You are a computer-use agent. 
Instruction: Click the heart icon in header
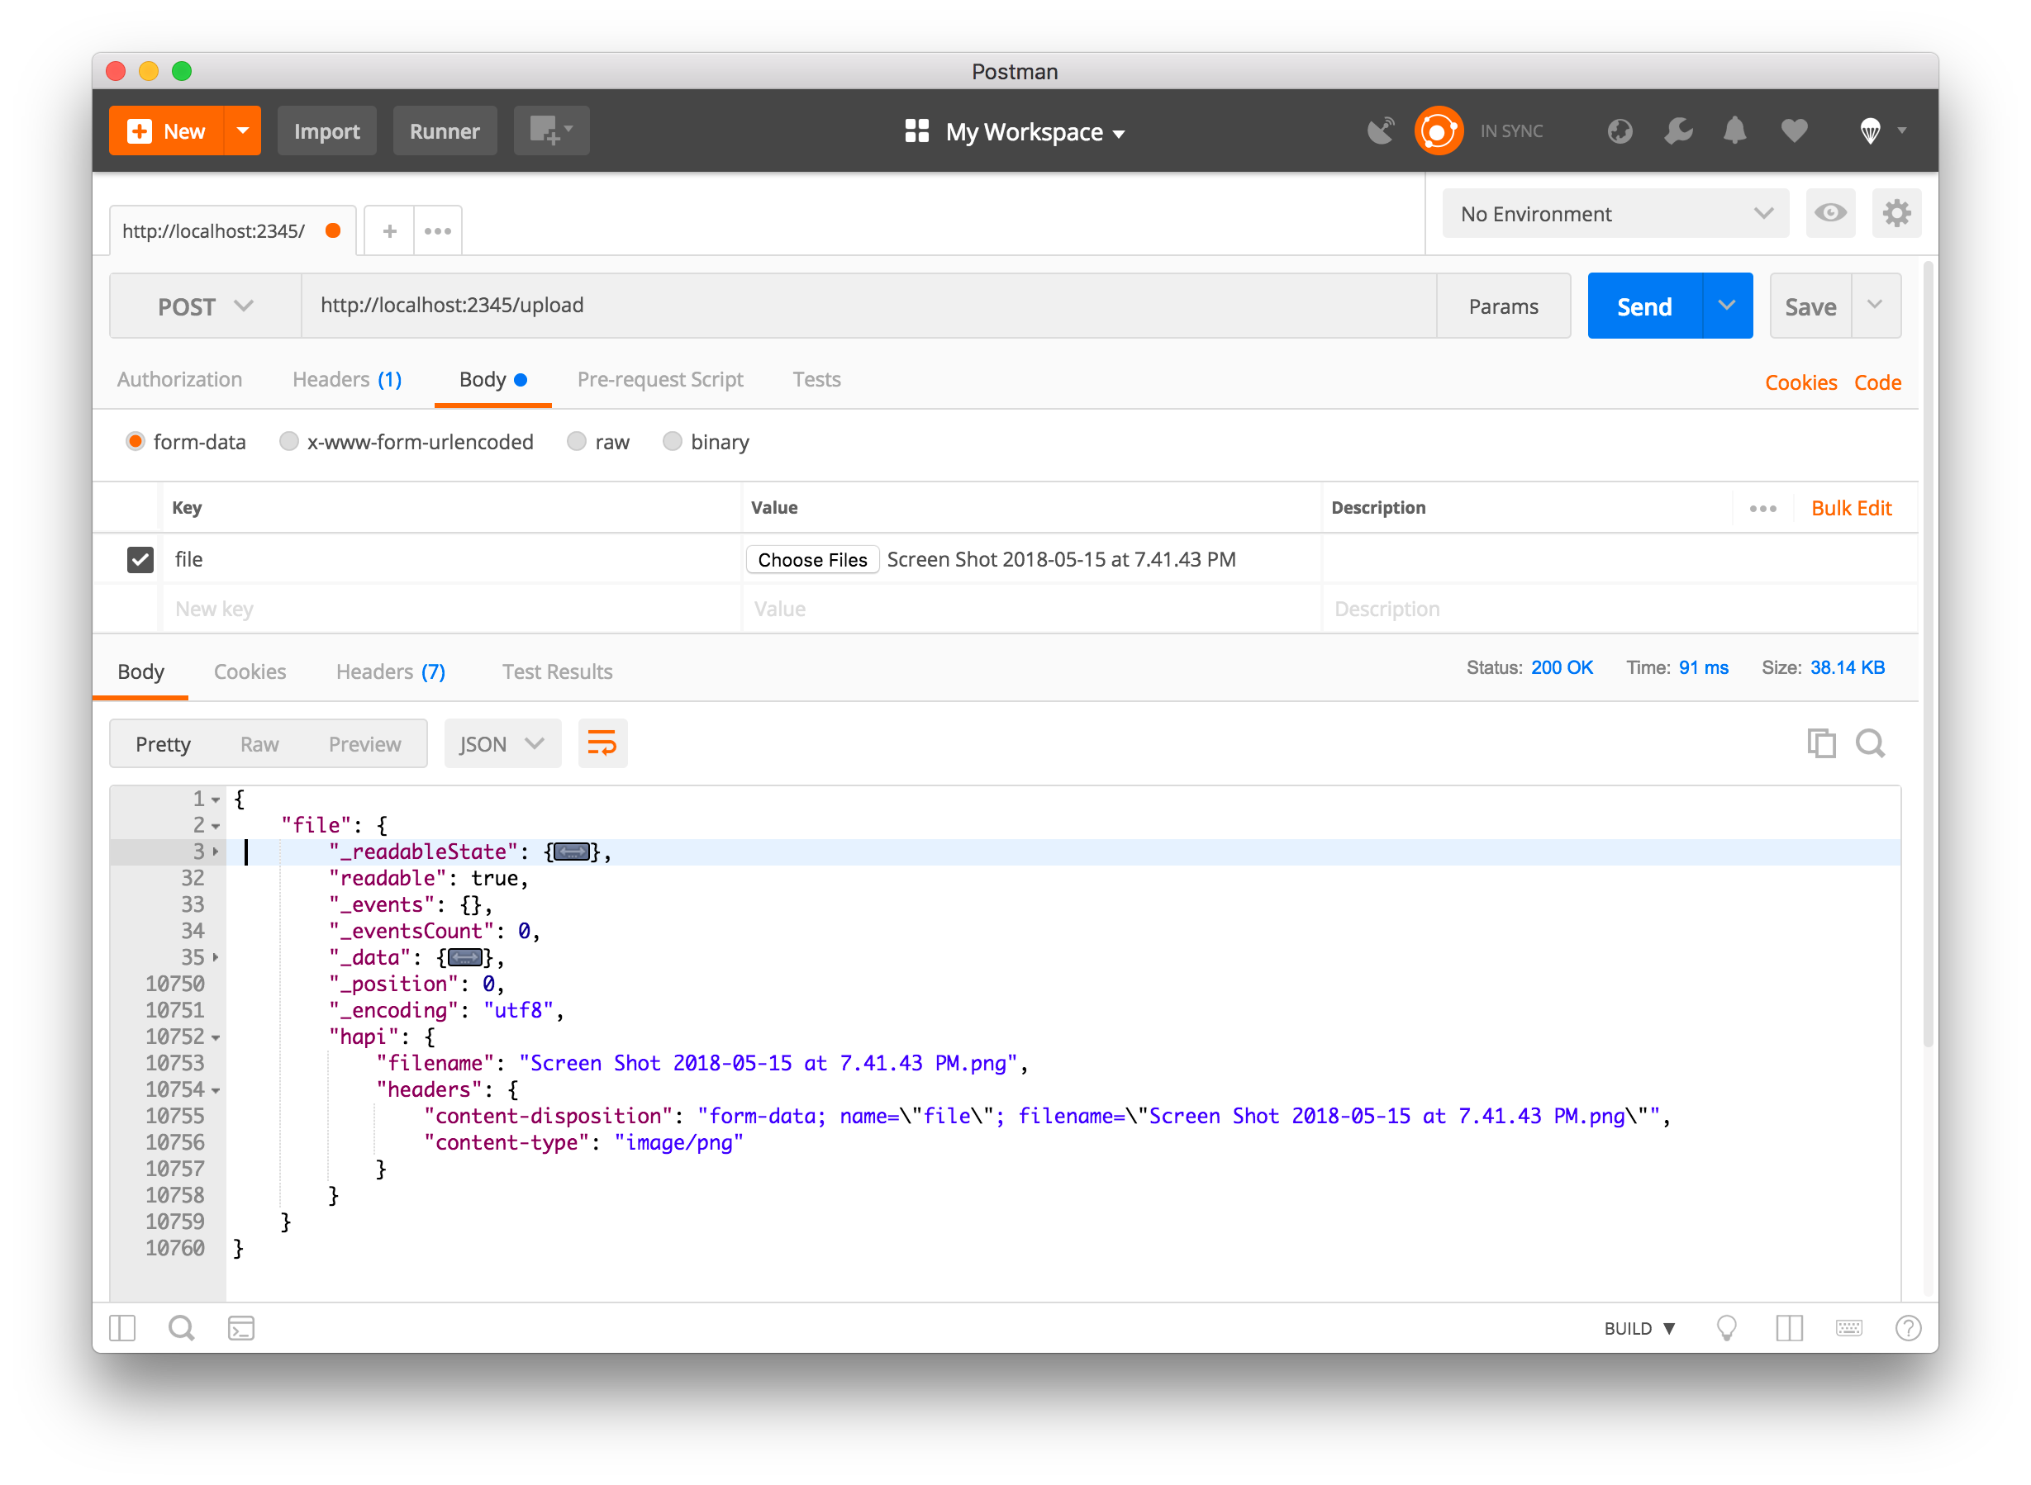coord(1794,131)
